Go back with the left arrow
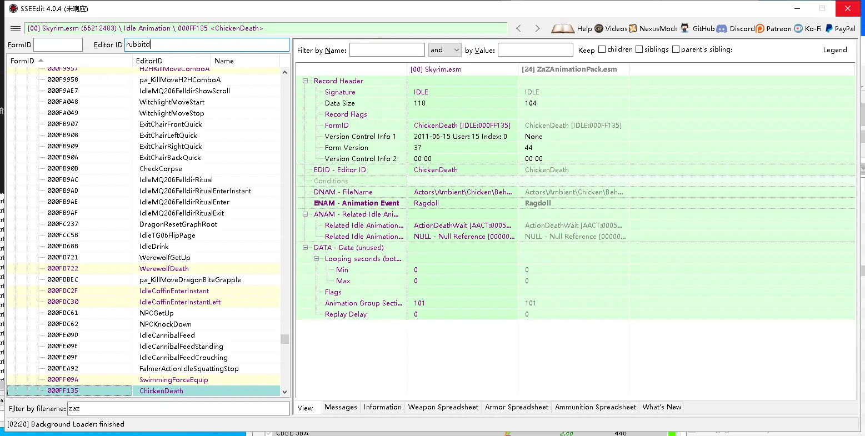Image resolution: width=865 pixels, height=436 pixels. [519, 28]
